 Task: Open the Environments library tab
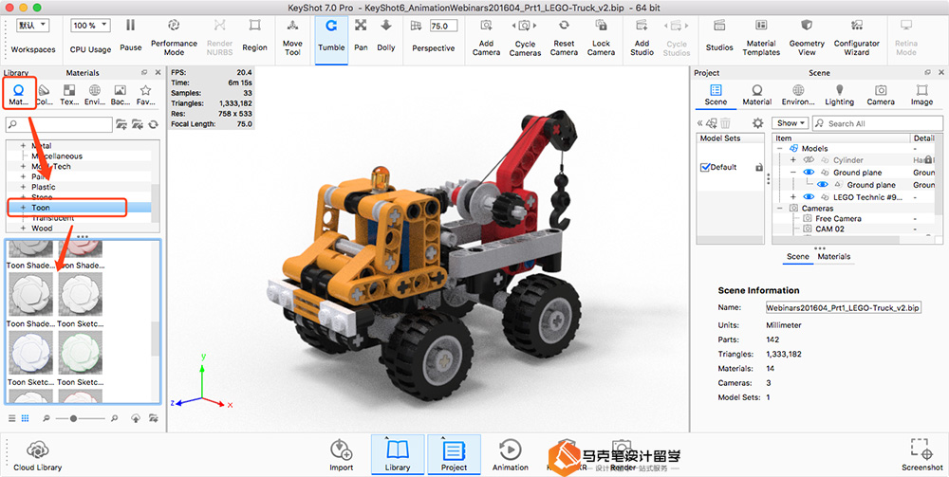click(x=95, y=96)
